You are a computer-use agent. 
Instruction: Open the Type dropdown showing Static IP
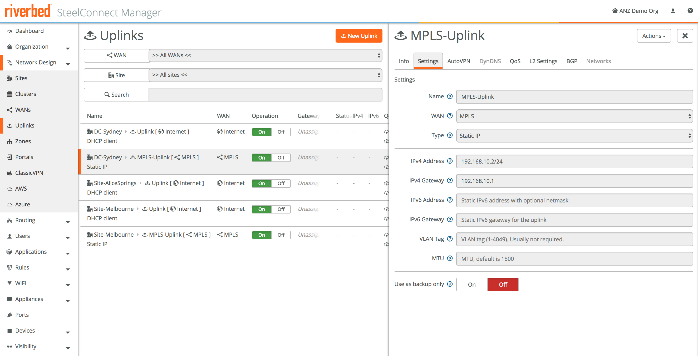[x=574, y=136]
